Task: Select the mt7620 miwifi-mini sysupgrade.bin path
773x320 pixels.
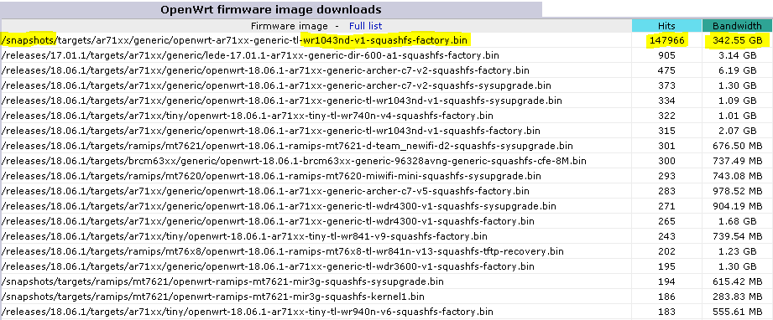Action: point(271,176)
